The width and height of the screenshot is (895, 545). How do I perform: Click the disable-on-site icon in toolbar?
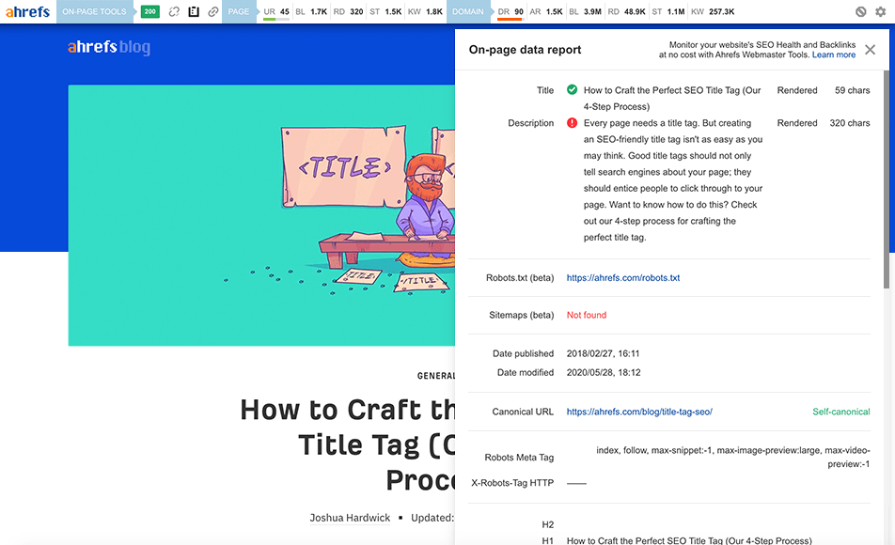coord(860,11)
